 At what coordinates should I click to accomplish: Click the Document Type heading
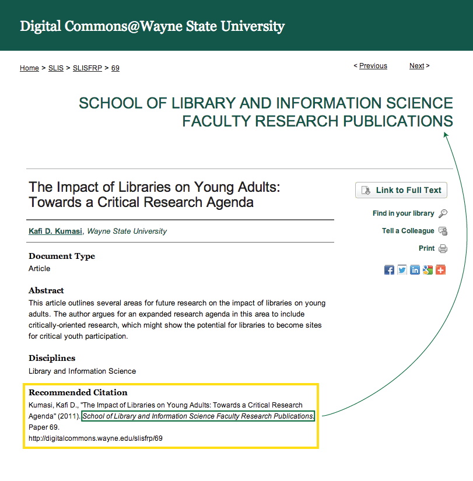point(62,256)
